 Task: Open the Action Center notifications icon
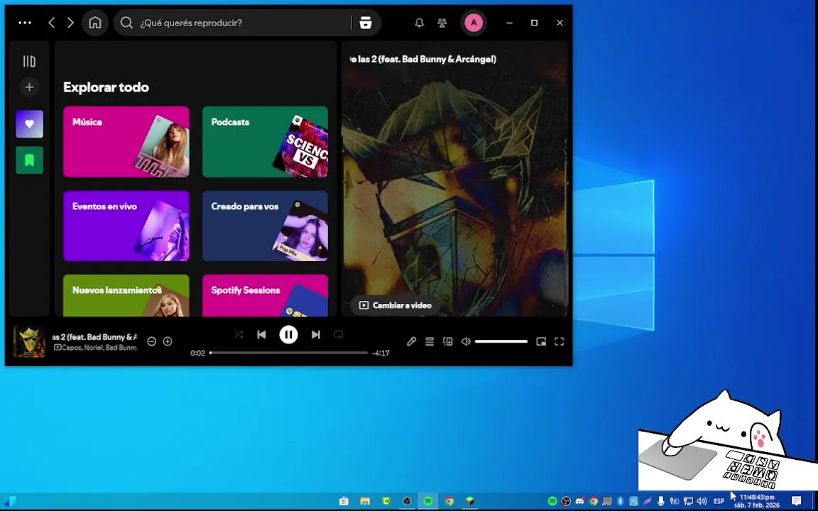pos(796,501)
